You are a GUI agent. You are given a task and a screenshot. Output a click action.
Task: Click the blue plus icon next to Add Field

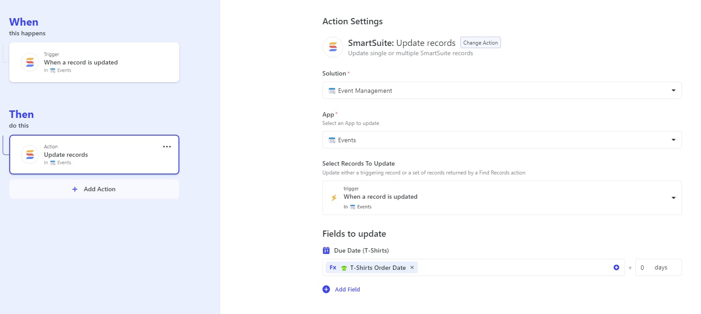click(326, 289)
